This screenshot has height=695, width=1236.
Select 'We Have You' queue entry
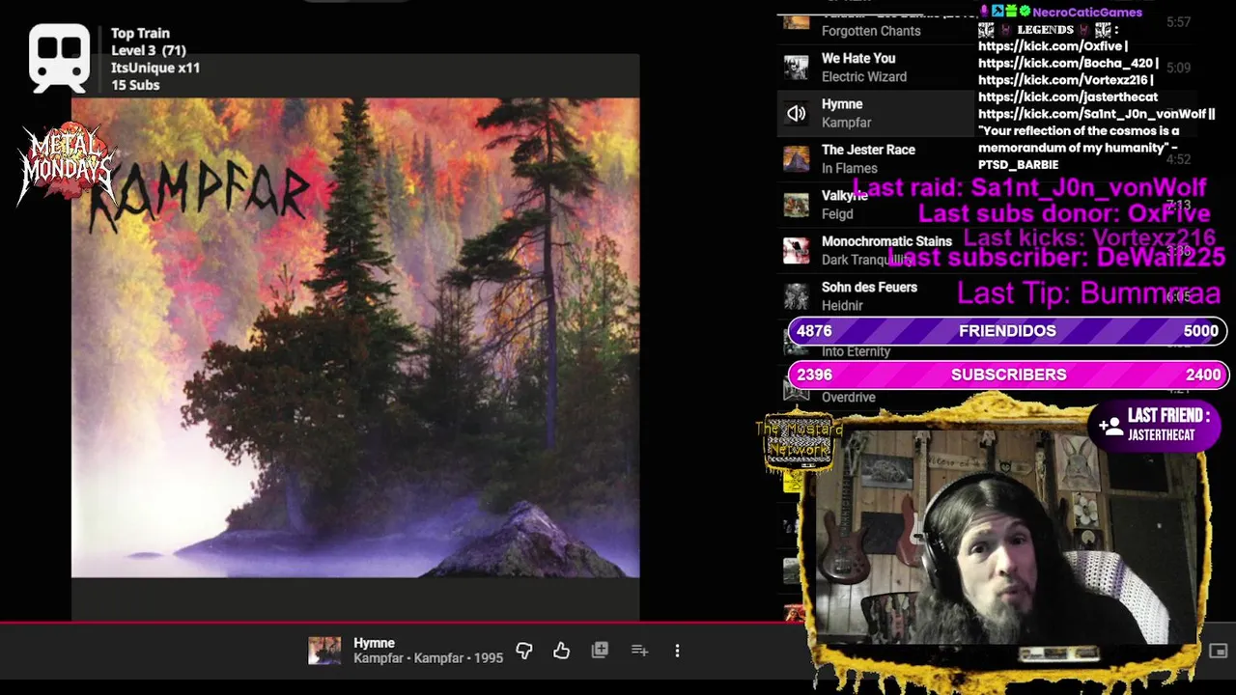click(858, 58)
